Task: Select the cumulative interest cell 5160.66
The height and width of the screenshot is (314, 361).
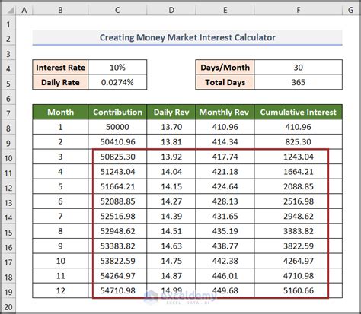Action: (x=299, y=290)
